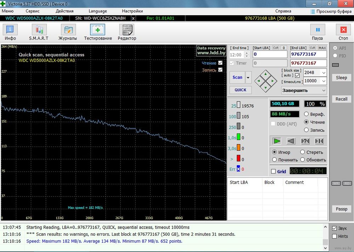The image size is (354, 252).
Task: Click the green play scan button
Action: pyautogui.click(x=277, y=141)
